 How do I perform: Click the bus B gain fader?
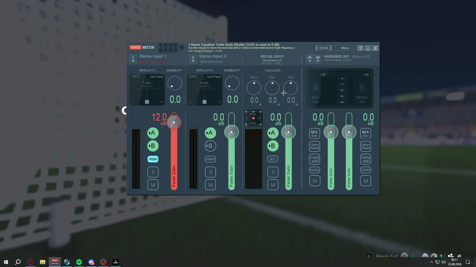(349, 132)
